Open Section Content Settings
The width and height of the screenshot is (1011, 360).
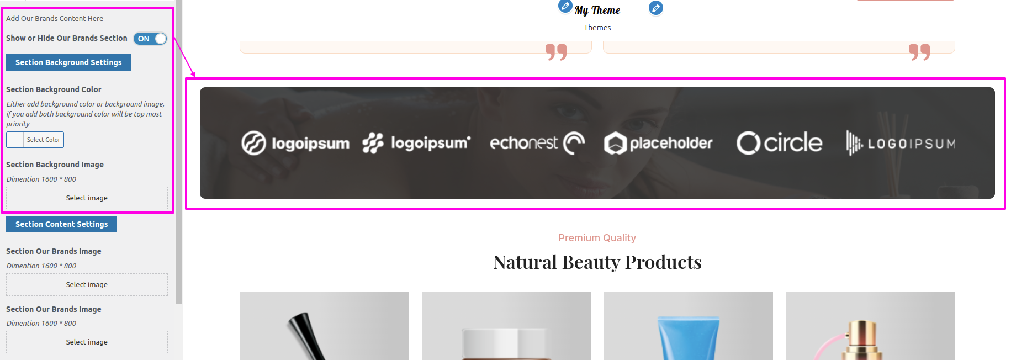click(61, 224)
